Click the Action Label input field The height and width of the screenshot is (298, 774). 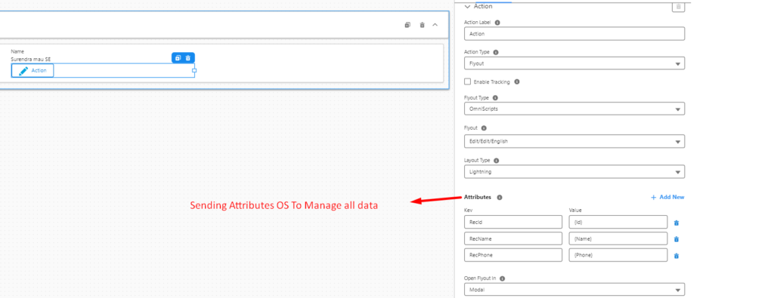click(x=574, y=33)
